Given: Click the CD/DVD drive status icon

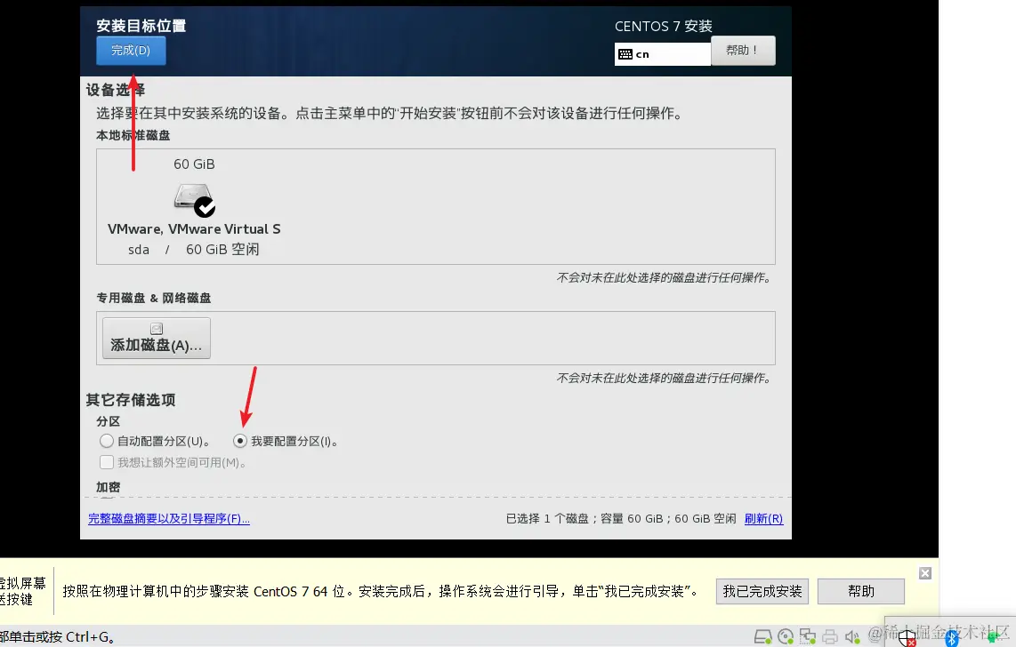Looking at the screenshot, I should (786, 636).
